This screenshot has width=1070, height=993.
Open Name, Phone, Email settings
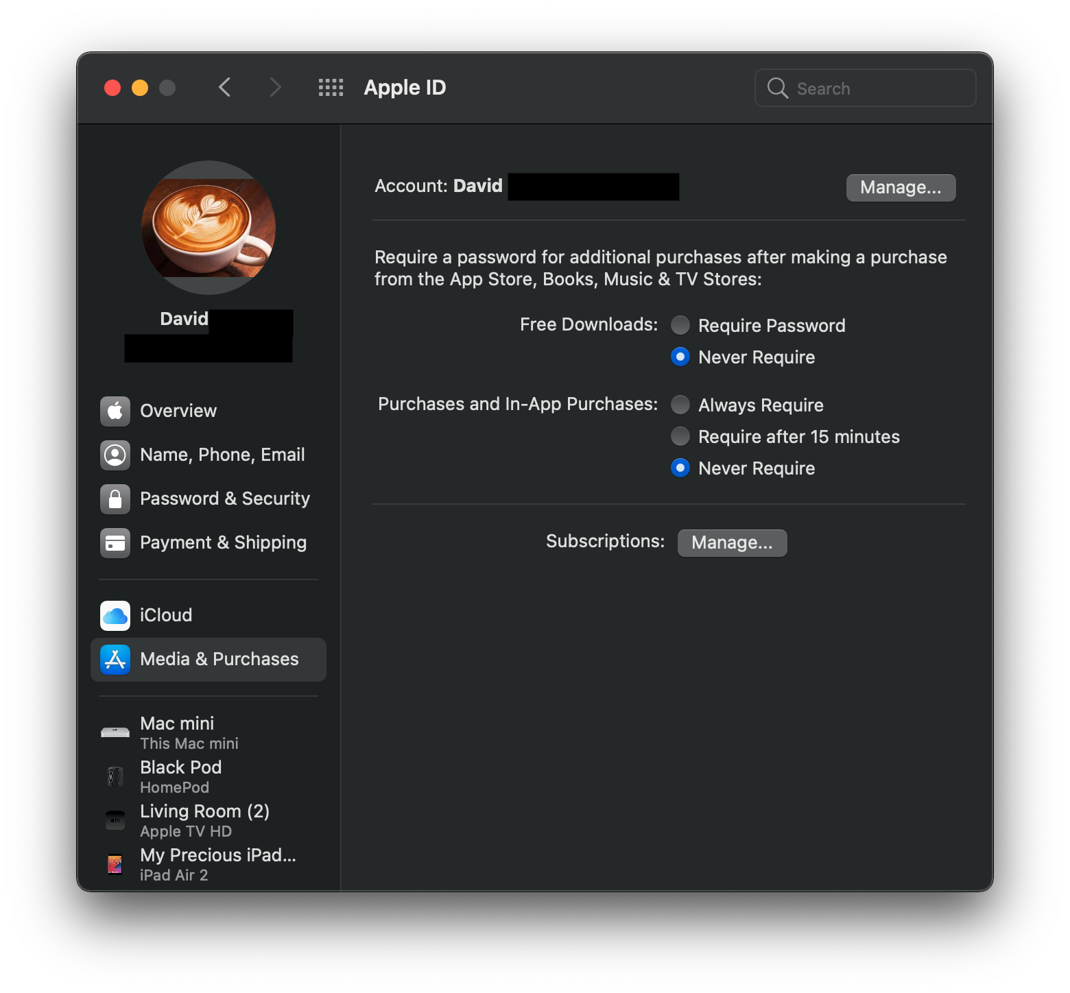click(209, 455)
